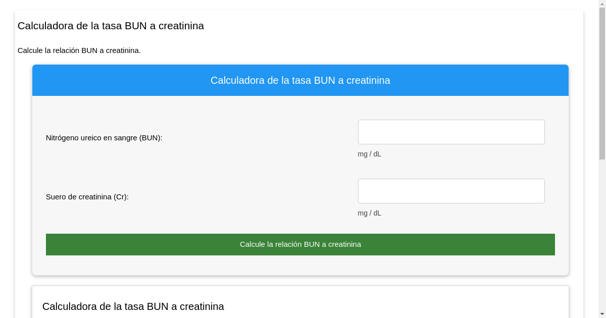Click the BUN input field

pos(451,132)
